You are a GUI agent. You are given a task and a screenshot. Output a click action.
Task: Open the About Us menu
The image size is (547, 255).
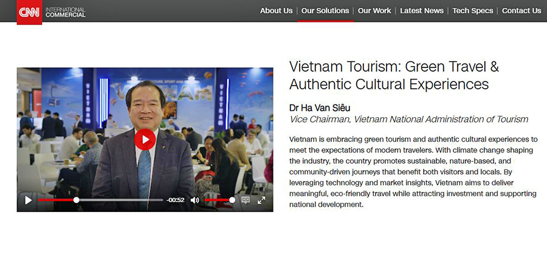(276, 10)
